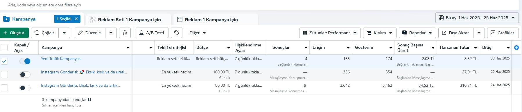Image resolution: width=522 pixels, height=112 pixels.
Task: Open the A/B Testi tool
Action: (152, 33)
